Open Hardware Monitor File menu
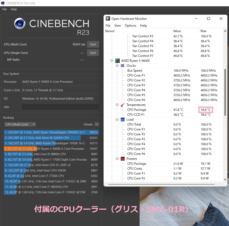 tap(108, 26)
